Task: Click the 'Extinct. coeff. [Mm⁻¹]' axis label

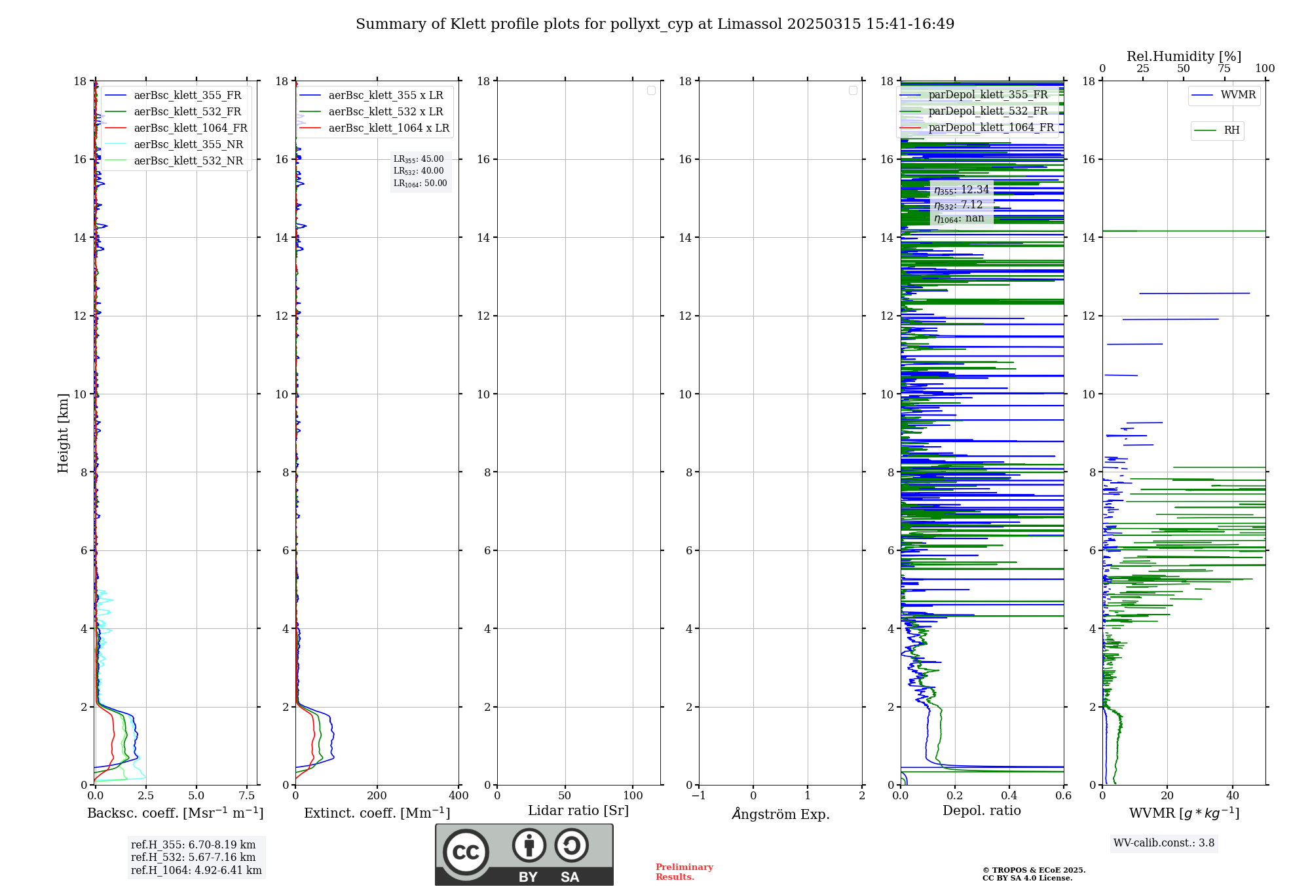Action: pyautogui.click(x=377, y=813)
